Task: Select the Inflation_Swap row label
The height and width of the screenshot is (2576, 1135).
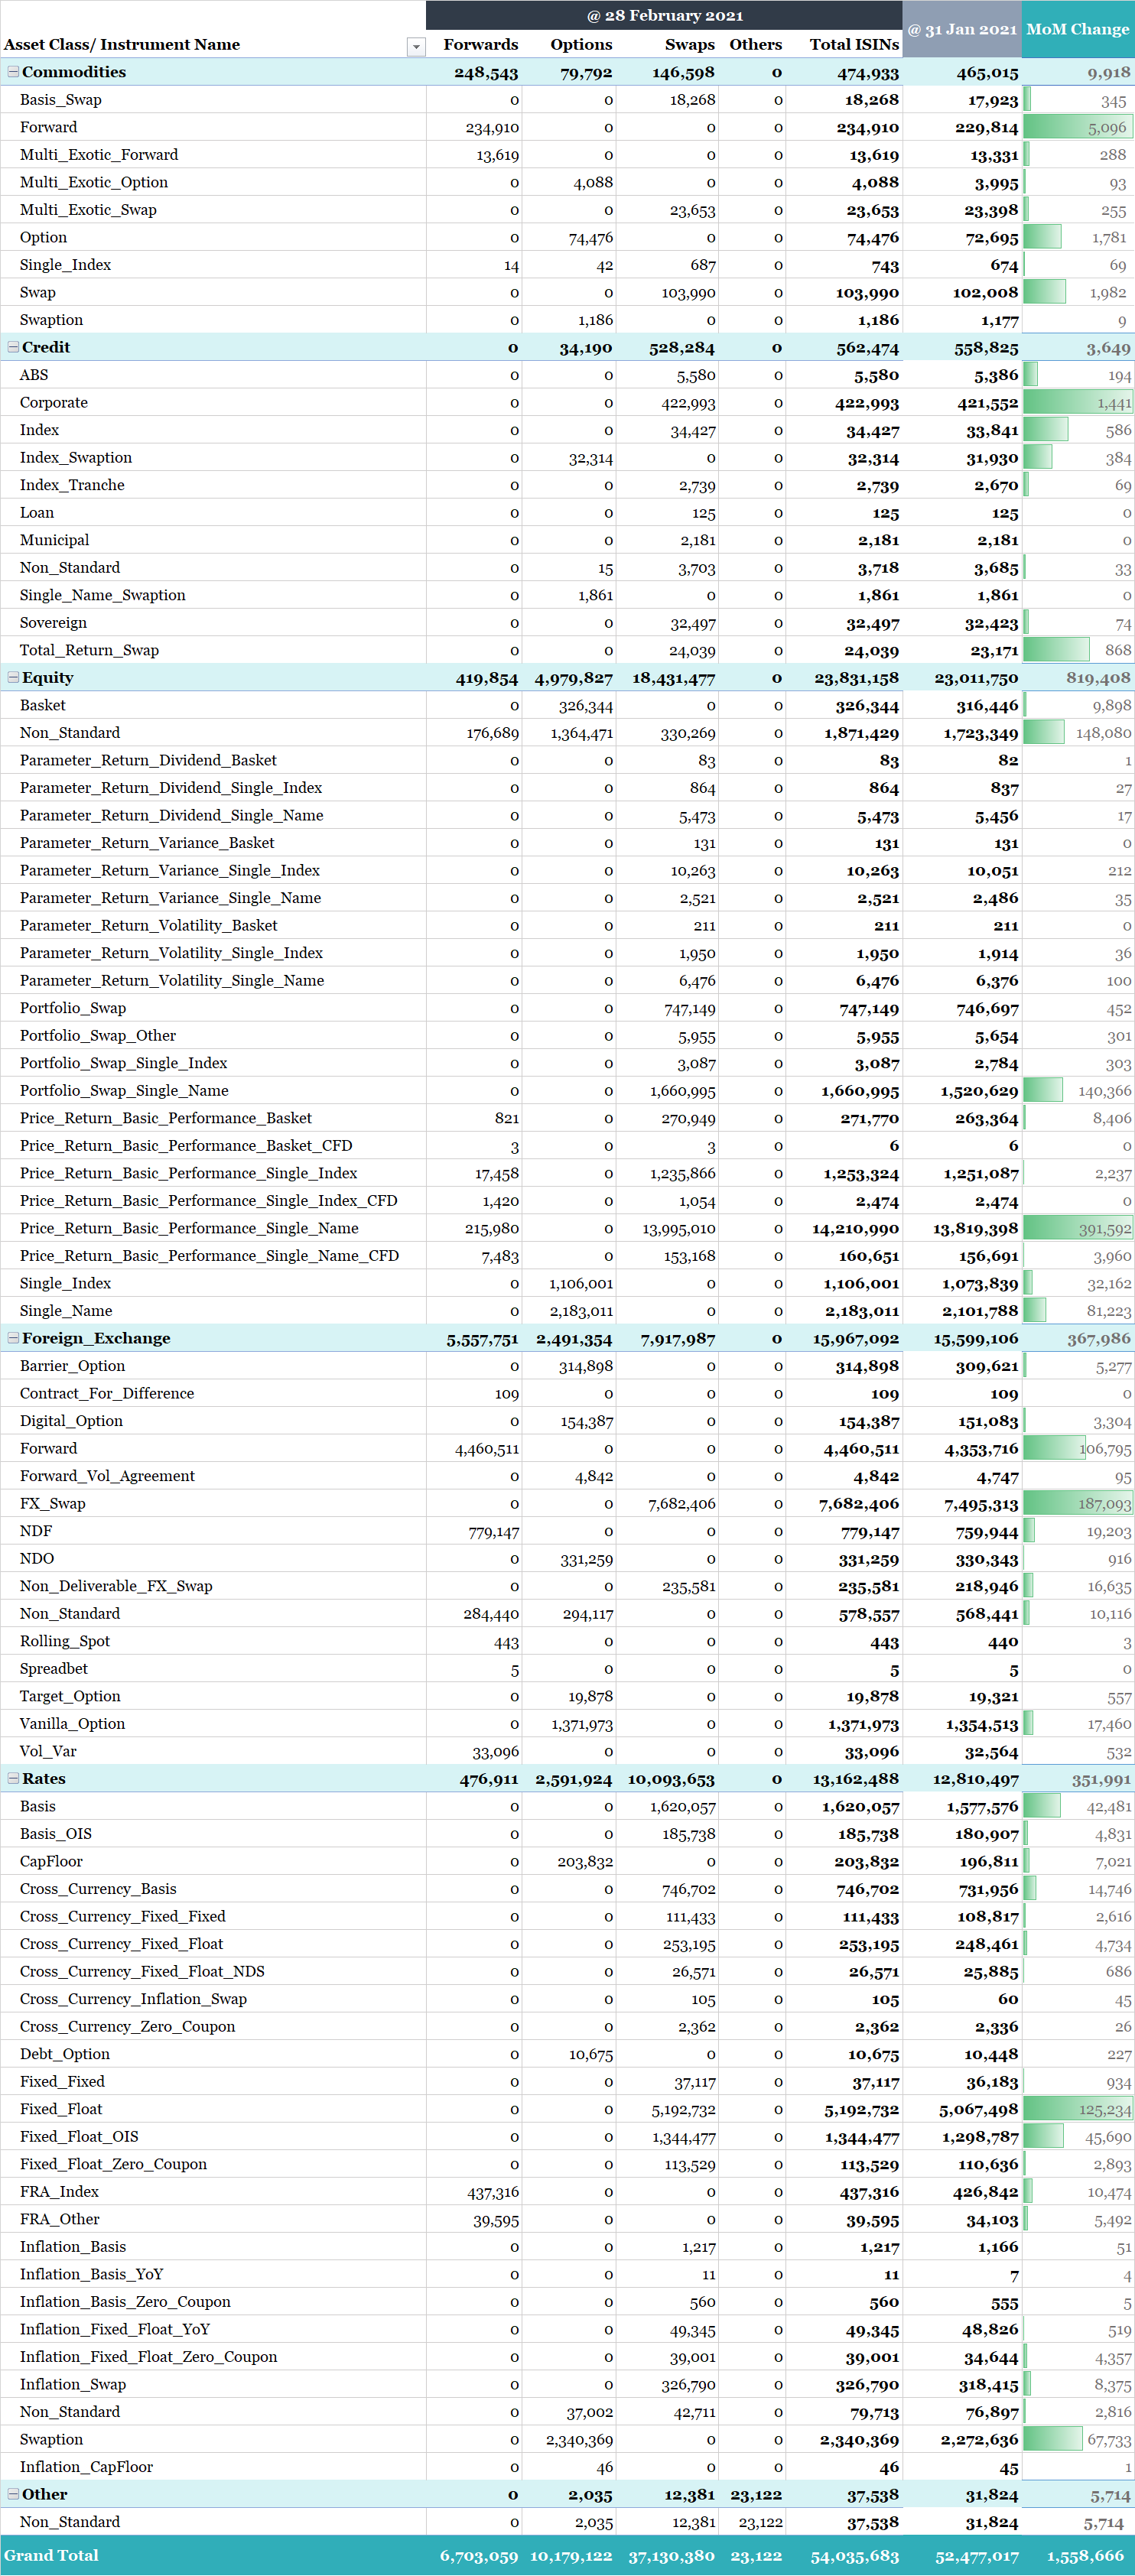Action: (73, 2385)
